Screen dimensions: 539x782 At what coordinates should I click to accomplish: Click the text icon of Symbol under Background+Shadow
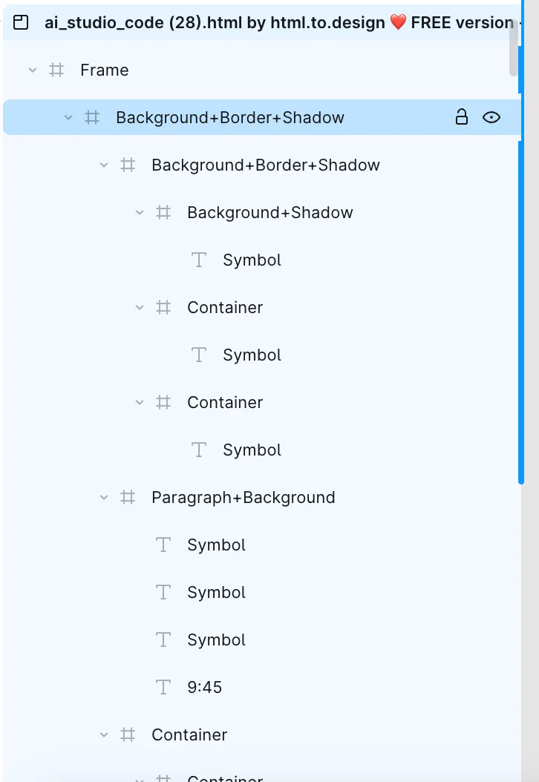[199, 260]
